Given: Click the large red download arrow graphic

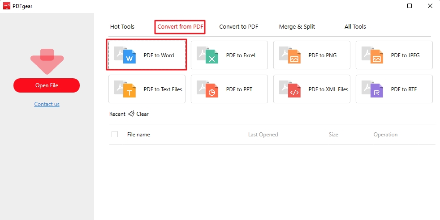Looking at the screenshot, I should click(47, 62).
